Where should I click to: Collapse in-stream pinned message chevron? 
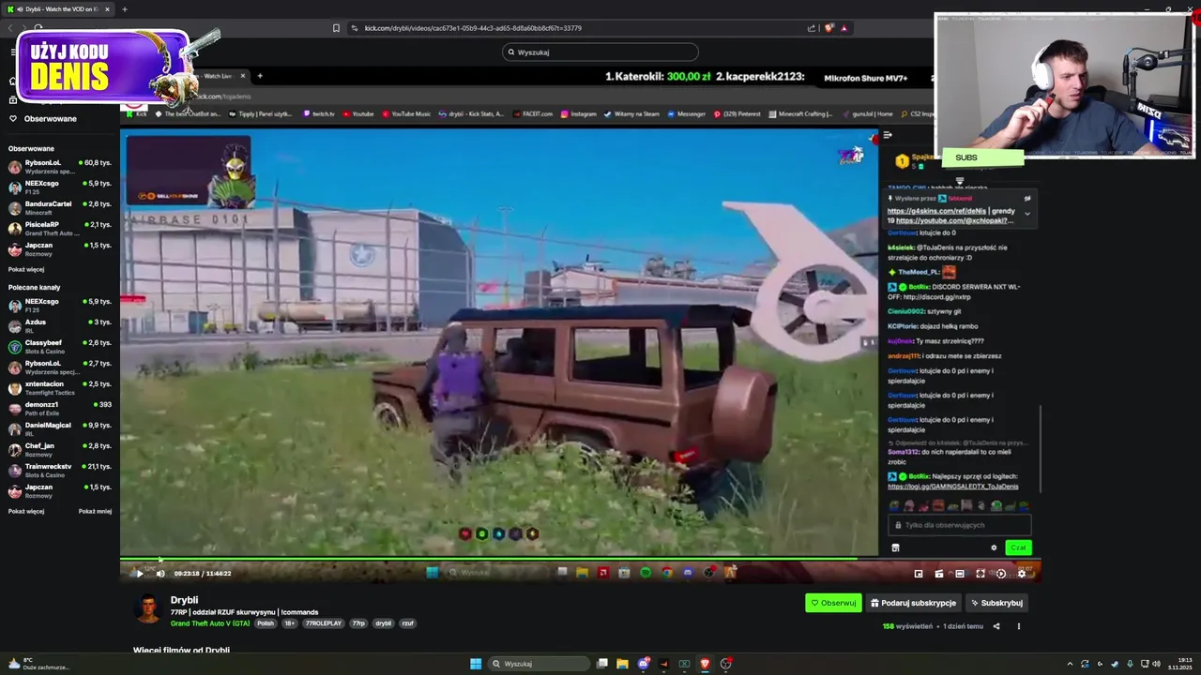[x=1027, y=214]
